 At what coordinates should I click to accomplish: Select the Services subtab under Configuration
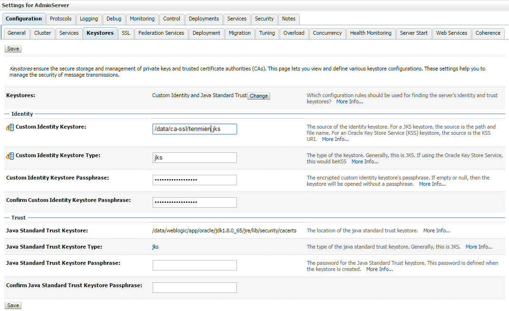click(69, 33)
